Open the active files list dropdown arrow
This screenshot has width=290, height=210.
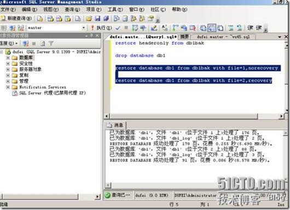tap(280, 37)
